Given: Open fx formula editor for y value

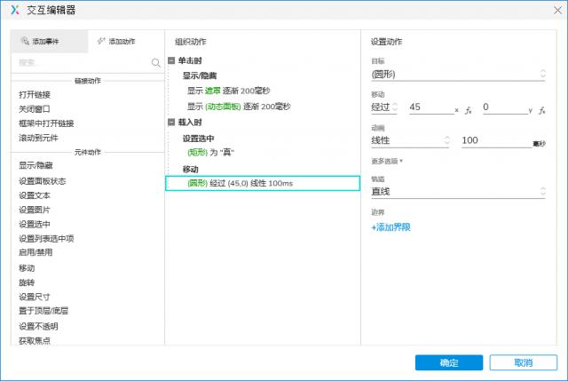Looking at the screenshot, I should [x=540, y=107].
